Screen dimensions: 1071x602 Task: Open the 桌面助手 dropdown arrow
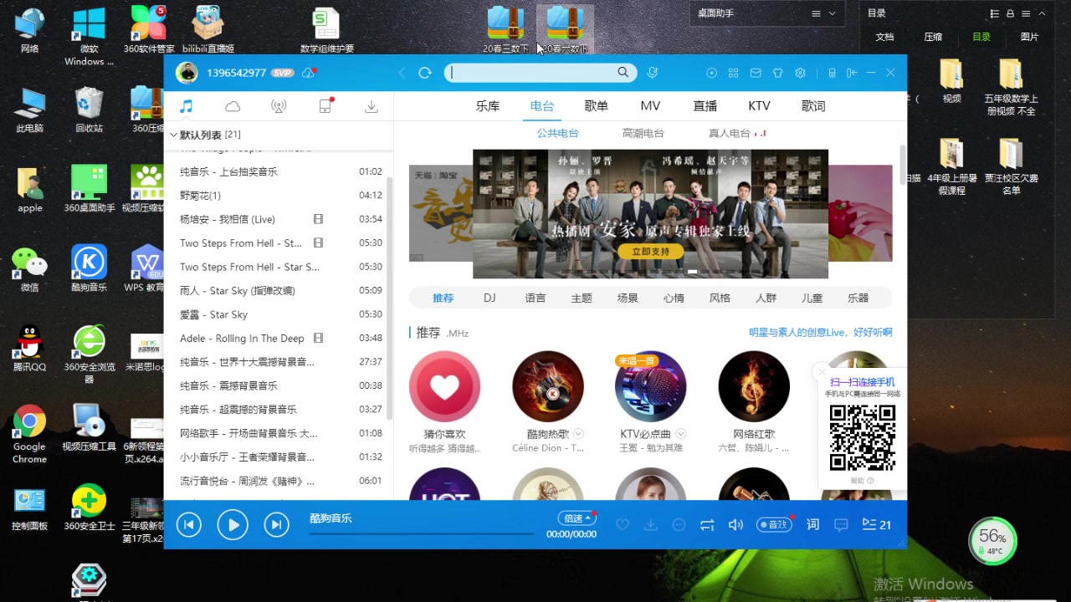click(832, 13)
